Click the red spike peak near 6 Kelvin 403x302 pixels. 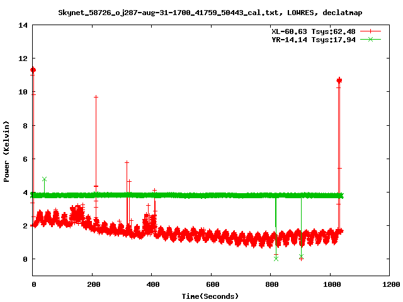(127, 162)
